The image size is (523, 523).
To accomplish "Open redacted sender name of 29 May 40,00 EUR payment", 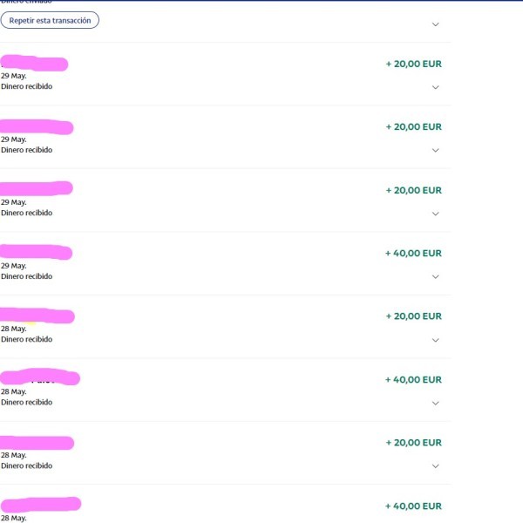I will (x=36, y=252).
